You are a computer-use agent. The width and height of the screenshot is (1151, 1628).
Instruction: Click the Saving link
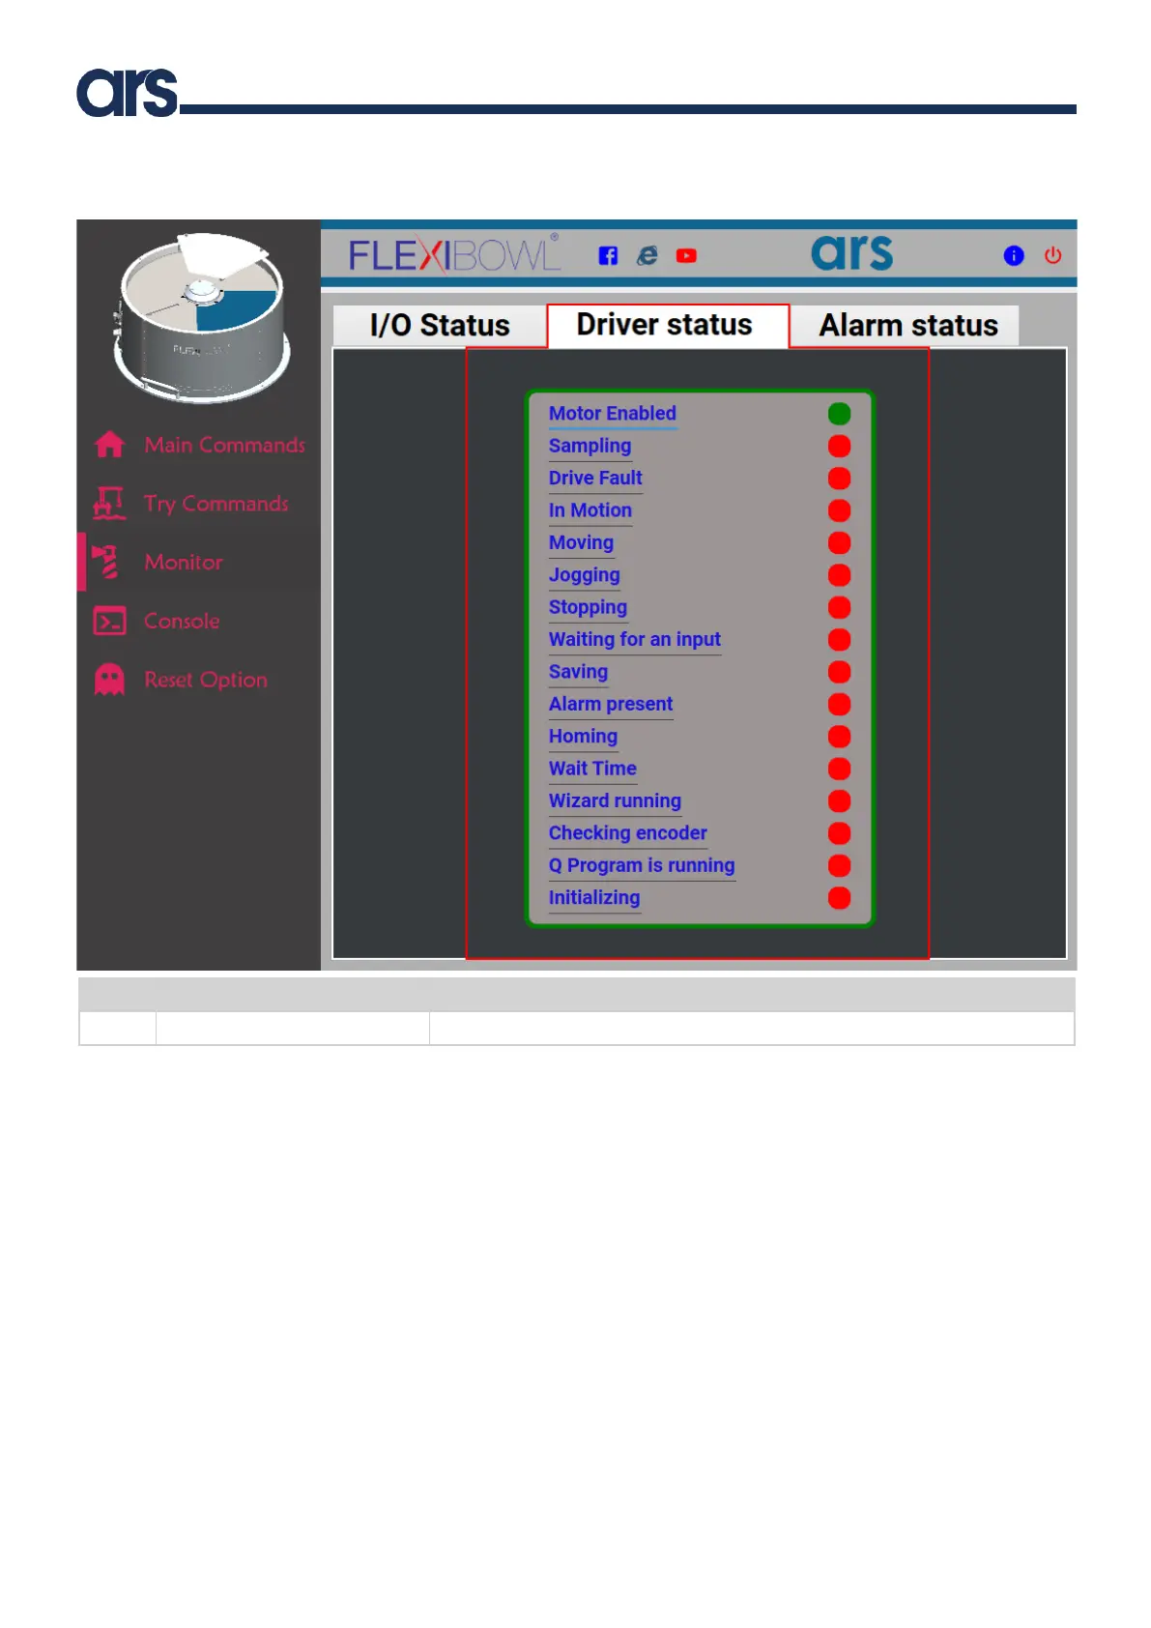point(578,672)
